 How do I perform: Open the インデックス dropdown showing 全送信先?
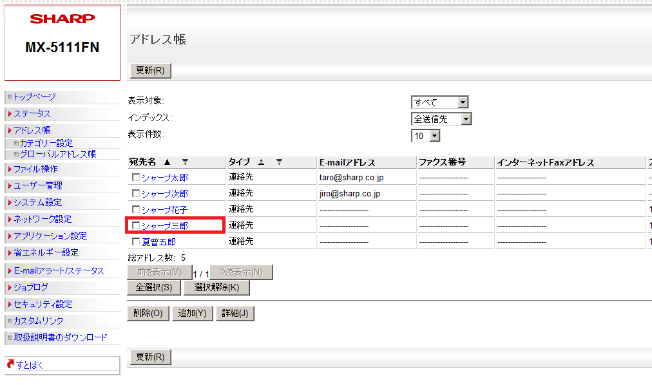tap(441, 119)
